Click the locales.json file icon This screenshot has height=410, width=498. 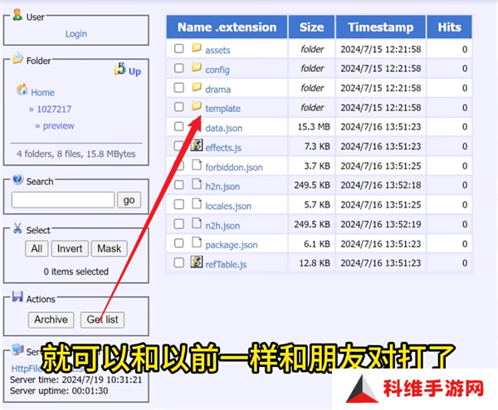pyautogui.click(x=197, y=203)
